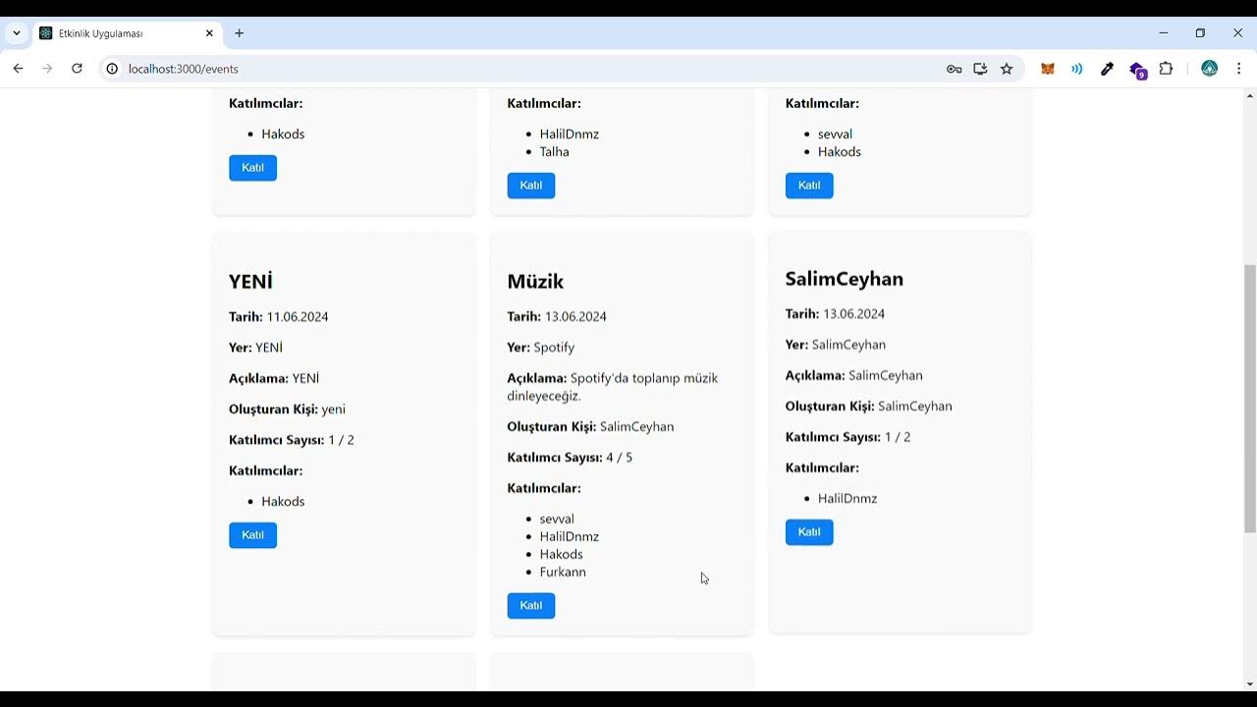Click the purple extension with badge
This screenshot has width=1257, height=707.
point(1137,70)
